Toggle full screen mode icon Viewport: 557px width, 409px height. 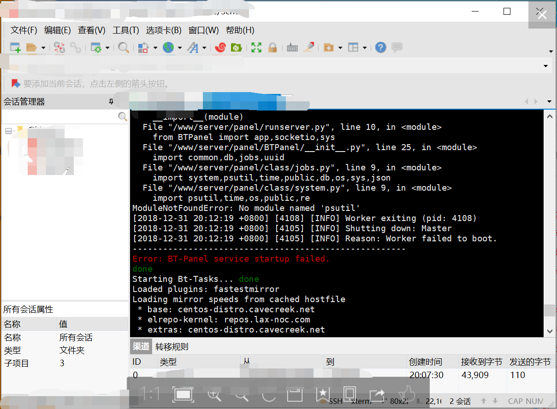(256, 47)
